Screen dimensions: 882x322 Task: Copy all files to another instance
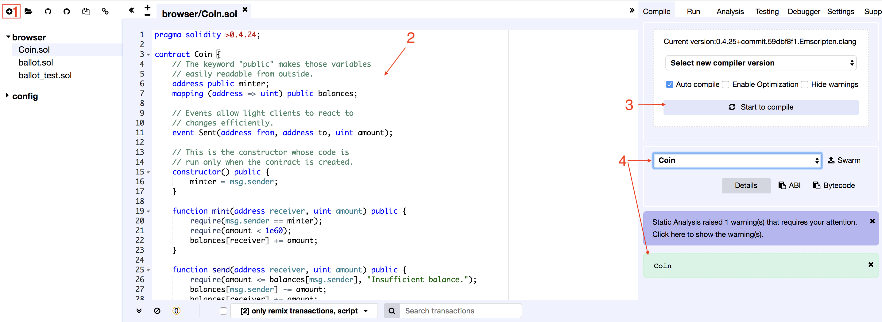coord(86,12)
